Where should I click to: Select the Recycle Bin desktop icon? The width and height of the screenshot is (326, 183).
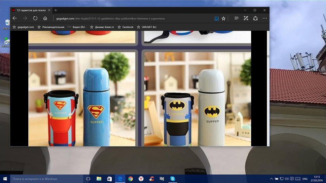pos(7,24)
